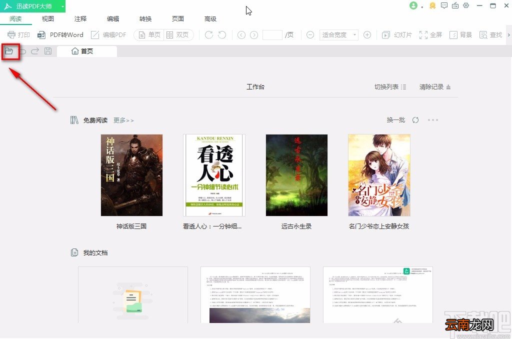
Task: Open the 名门少爷恋上安静女孩 book cover
Action: coord(379,175)
